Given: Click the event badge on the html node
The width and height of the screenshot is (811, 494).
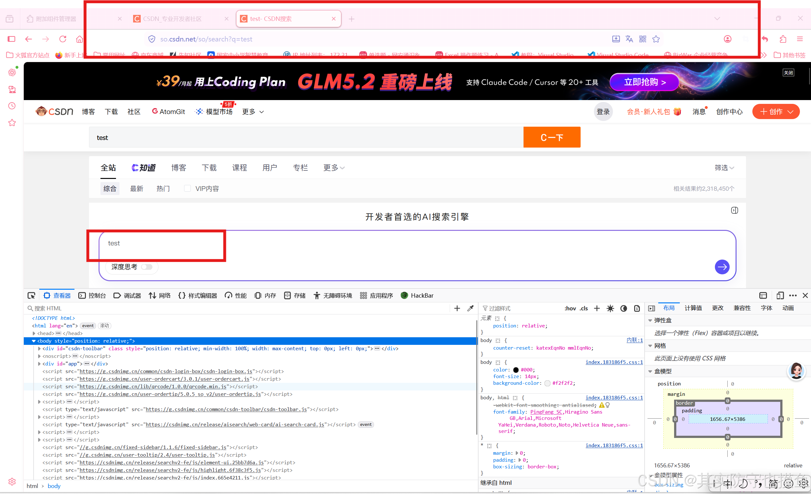Looking at the screenshot, I should coord(88,326).
